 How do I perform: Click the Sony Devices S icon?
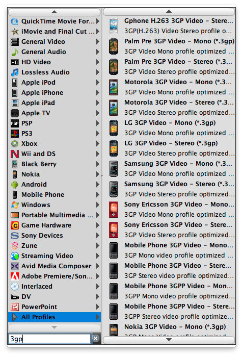(15, 236)
